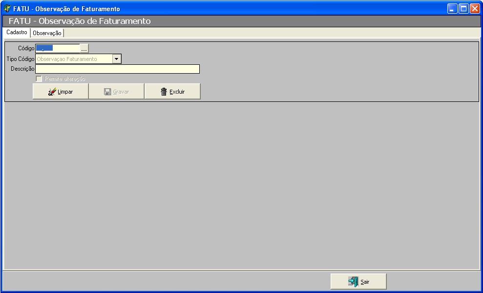Screen dimensions: 483x293
Task: Click the exit door Sair icon
Action: [353, 282]
